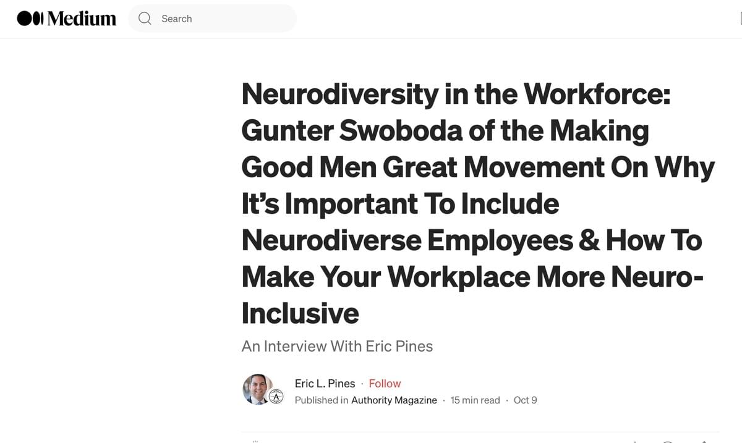742x443 pixels.
Task: Click the Oct 9 publish date
Action: tap(526, 400)
